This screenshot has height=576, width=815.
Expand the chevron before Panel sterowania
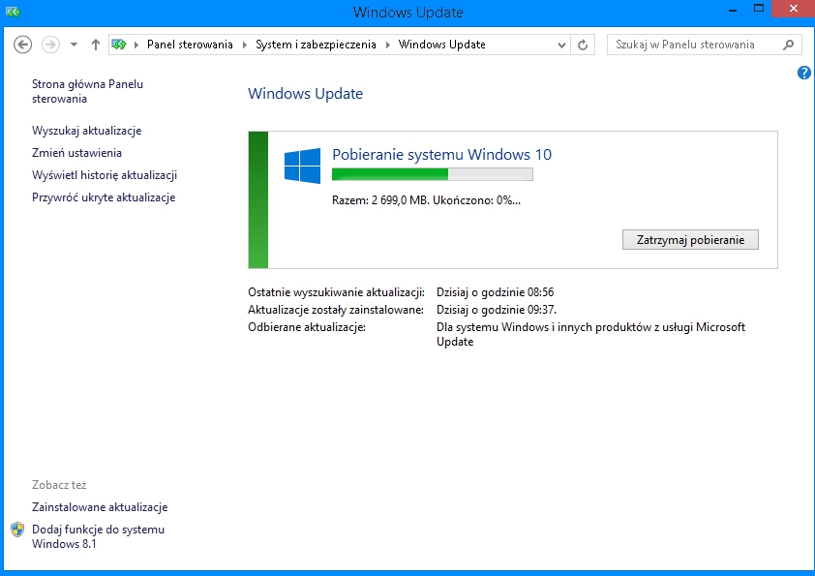[x=136, y=45]
